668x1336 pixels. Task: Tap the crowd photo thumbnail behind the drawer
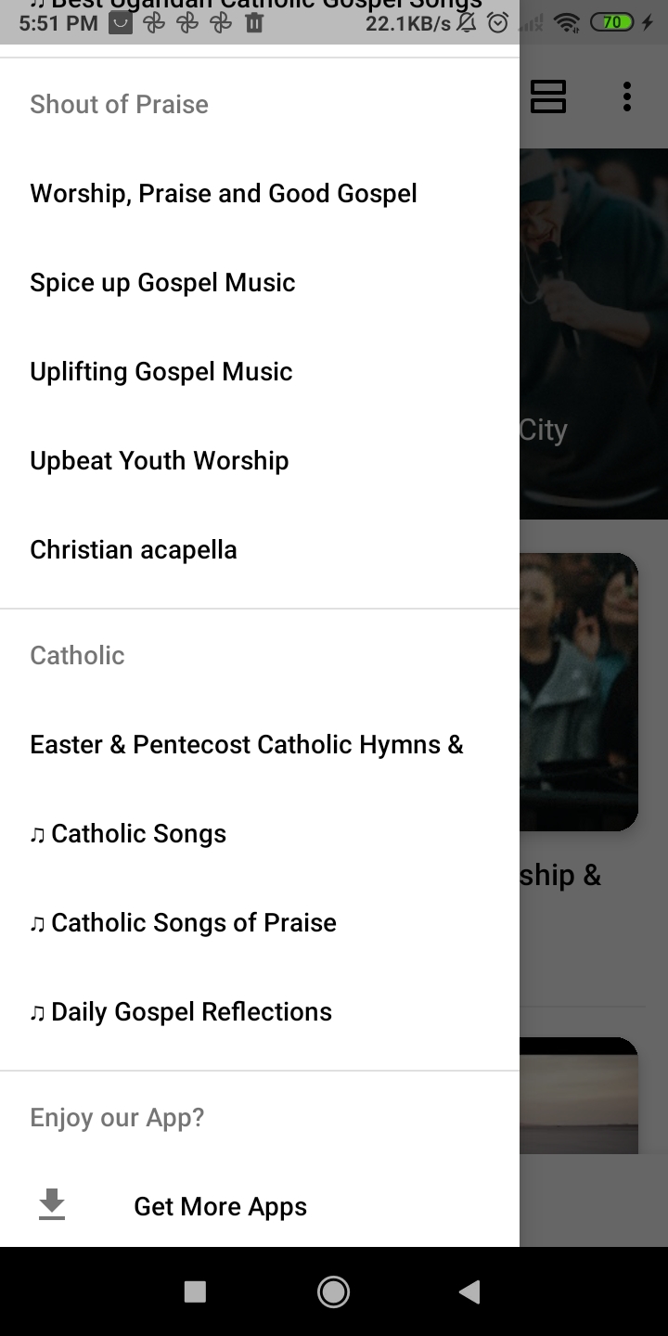coord(579,691)
